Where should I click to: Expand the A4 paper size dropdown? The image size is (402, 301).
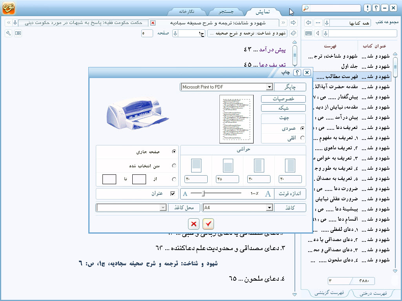[x=269, y=208]
